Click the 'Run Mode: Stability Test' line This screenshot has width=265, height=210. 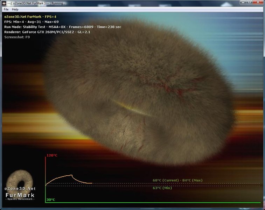(63, 27)
